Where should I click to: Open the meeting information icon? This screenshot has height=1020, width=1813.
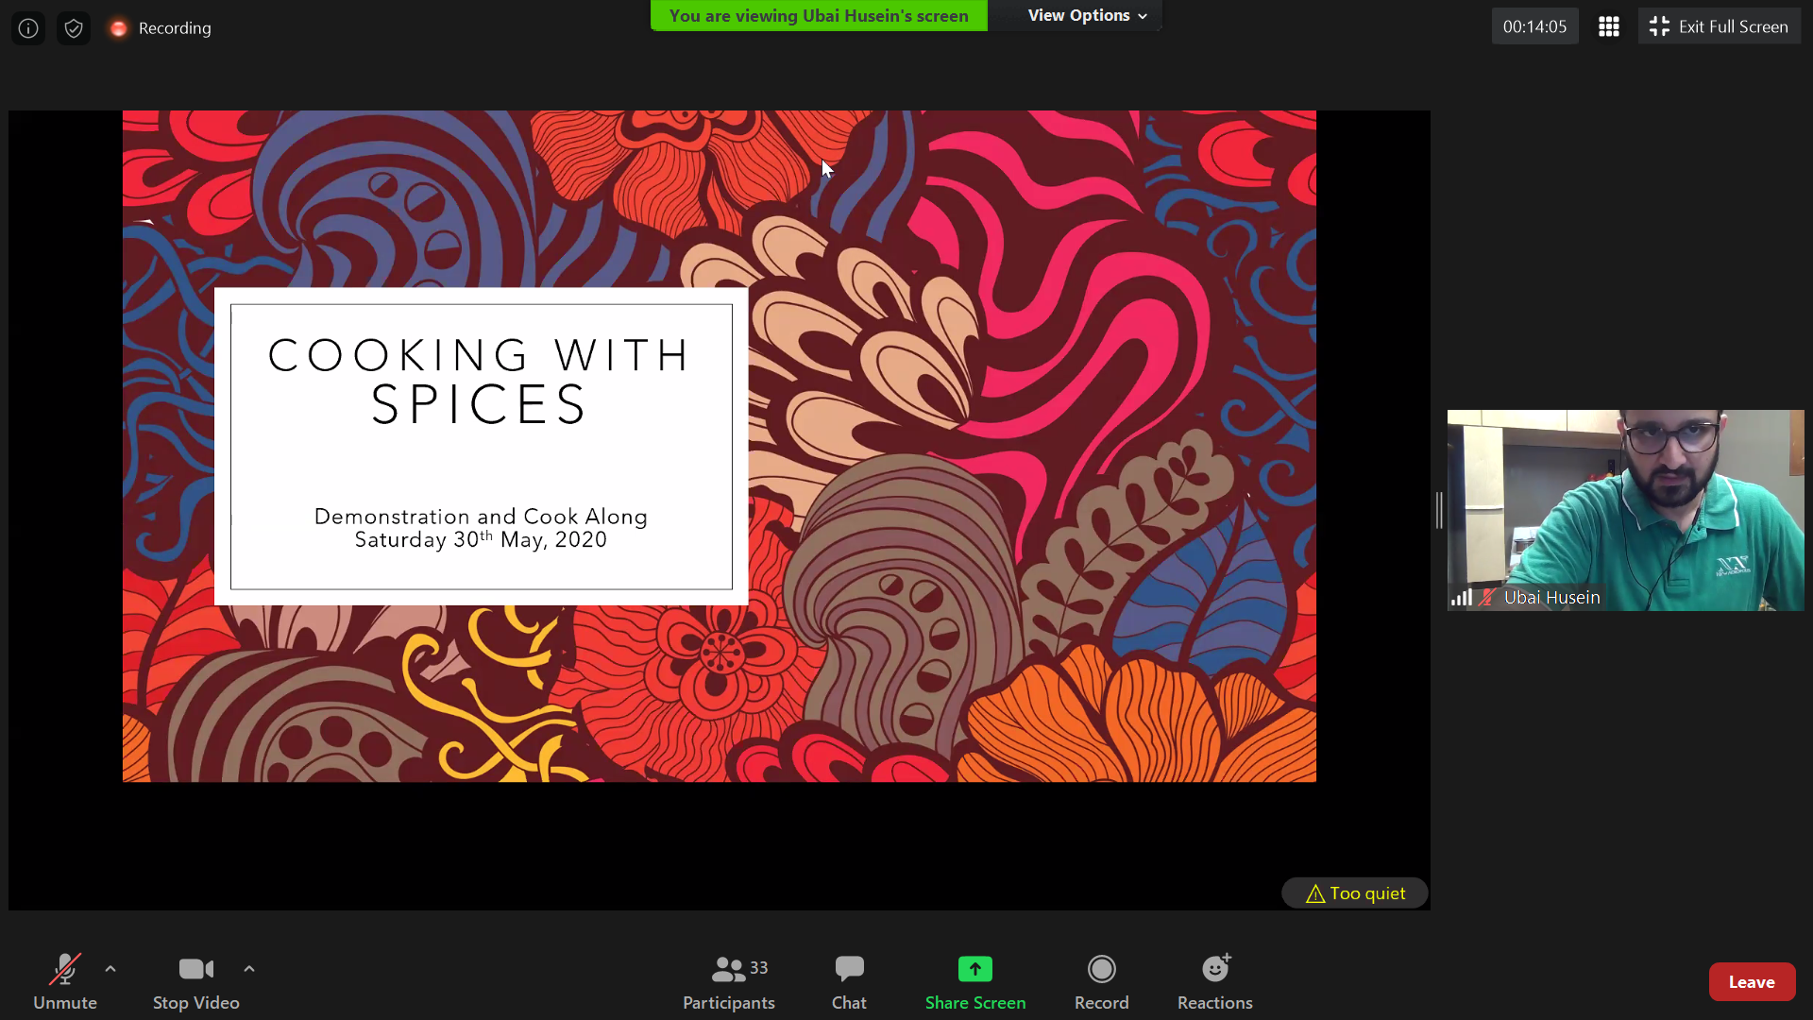click(x=28, y=28)
